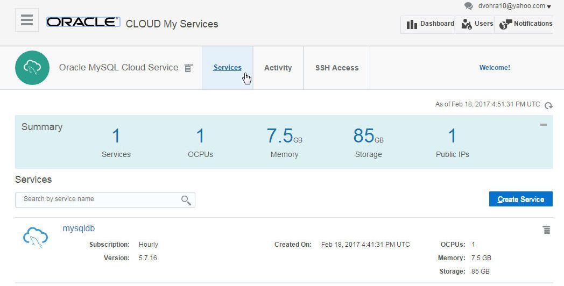Open the Dashboard button
This screenshot has height=286, width=564.
[428, 24]
